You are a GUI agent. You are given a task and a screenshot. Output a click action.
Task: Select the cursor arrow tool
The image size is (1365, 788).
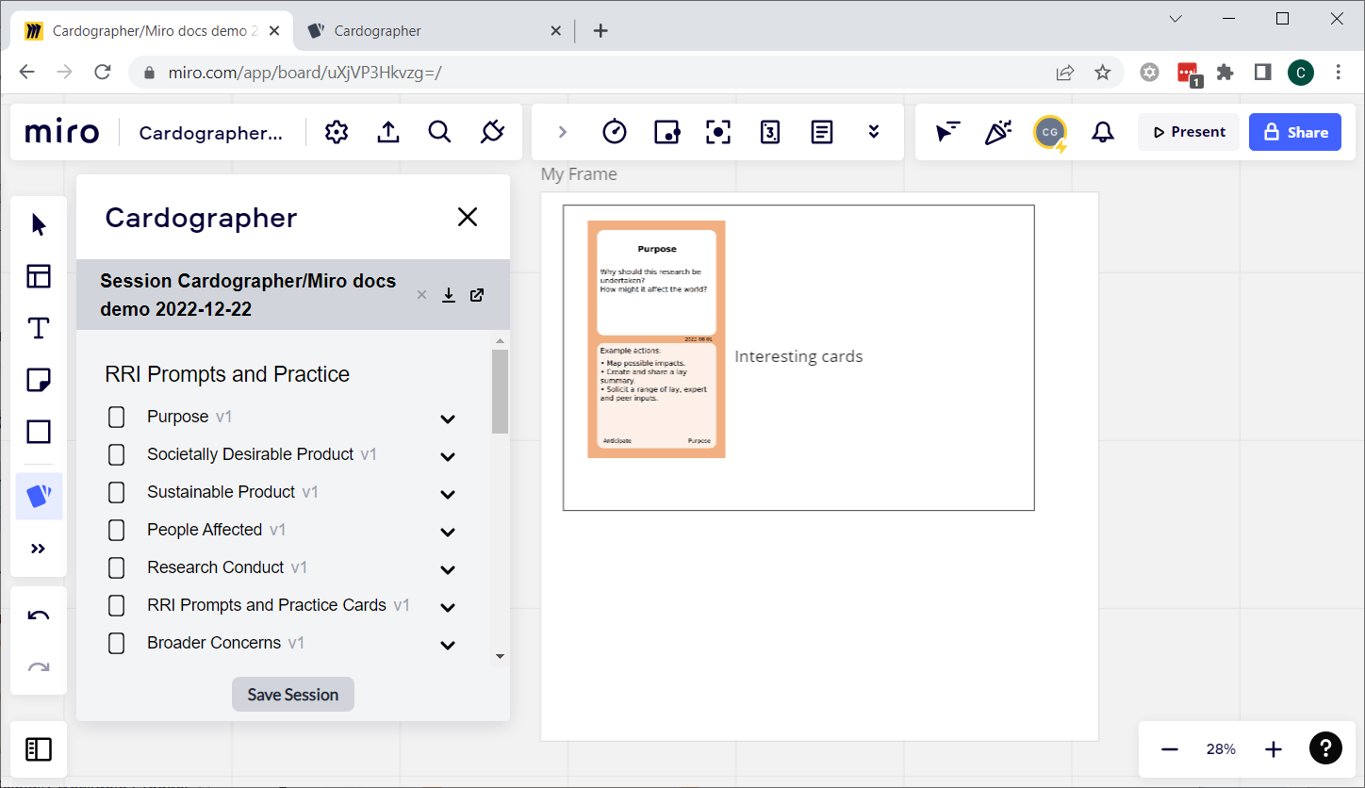[39, 224]
